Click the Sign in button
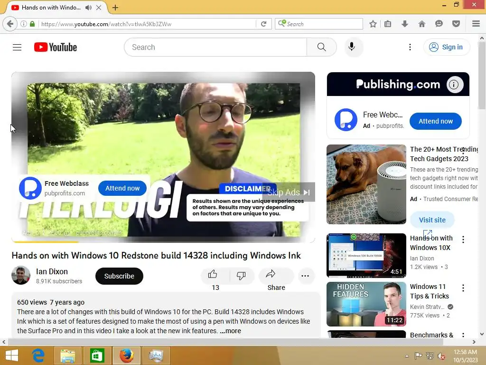Screen dimensions: 486x365 click(x=446, y=47)
